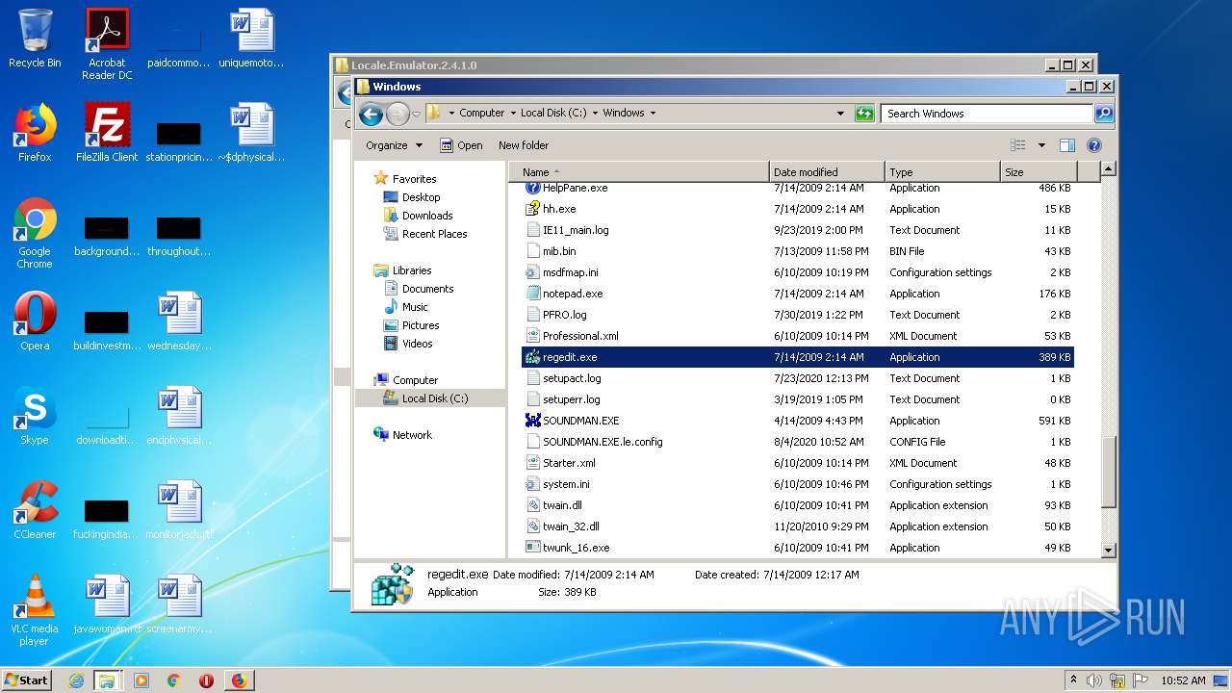Click the Back navigation arrow in Windows explorer
The width and height of the screenshot is (1232, 693).
click(371, 114)
